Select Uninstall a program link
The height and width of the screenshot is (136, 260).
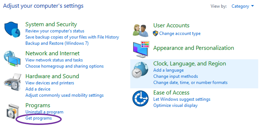(44, 112)
